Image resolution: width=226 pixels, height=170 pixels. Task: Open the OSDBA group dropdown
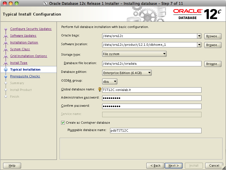pos(110,82)
